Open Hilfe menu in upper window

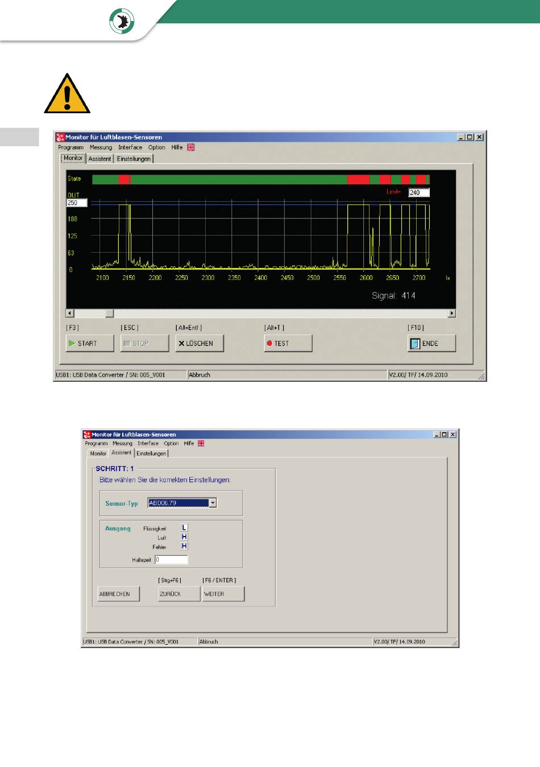point(177,147)
